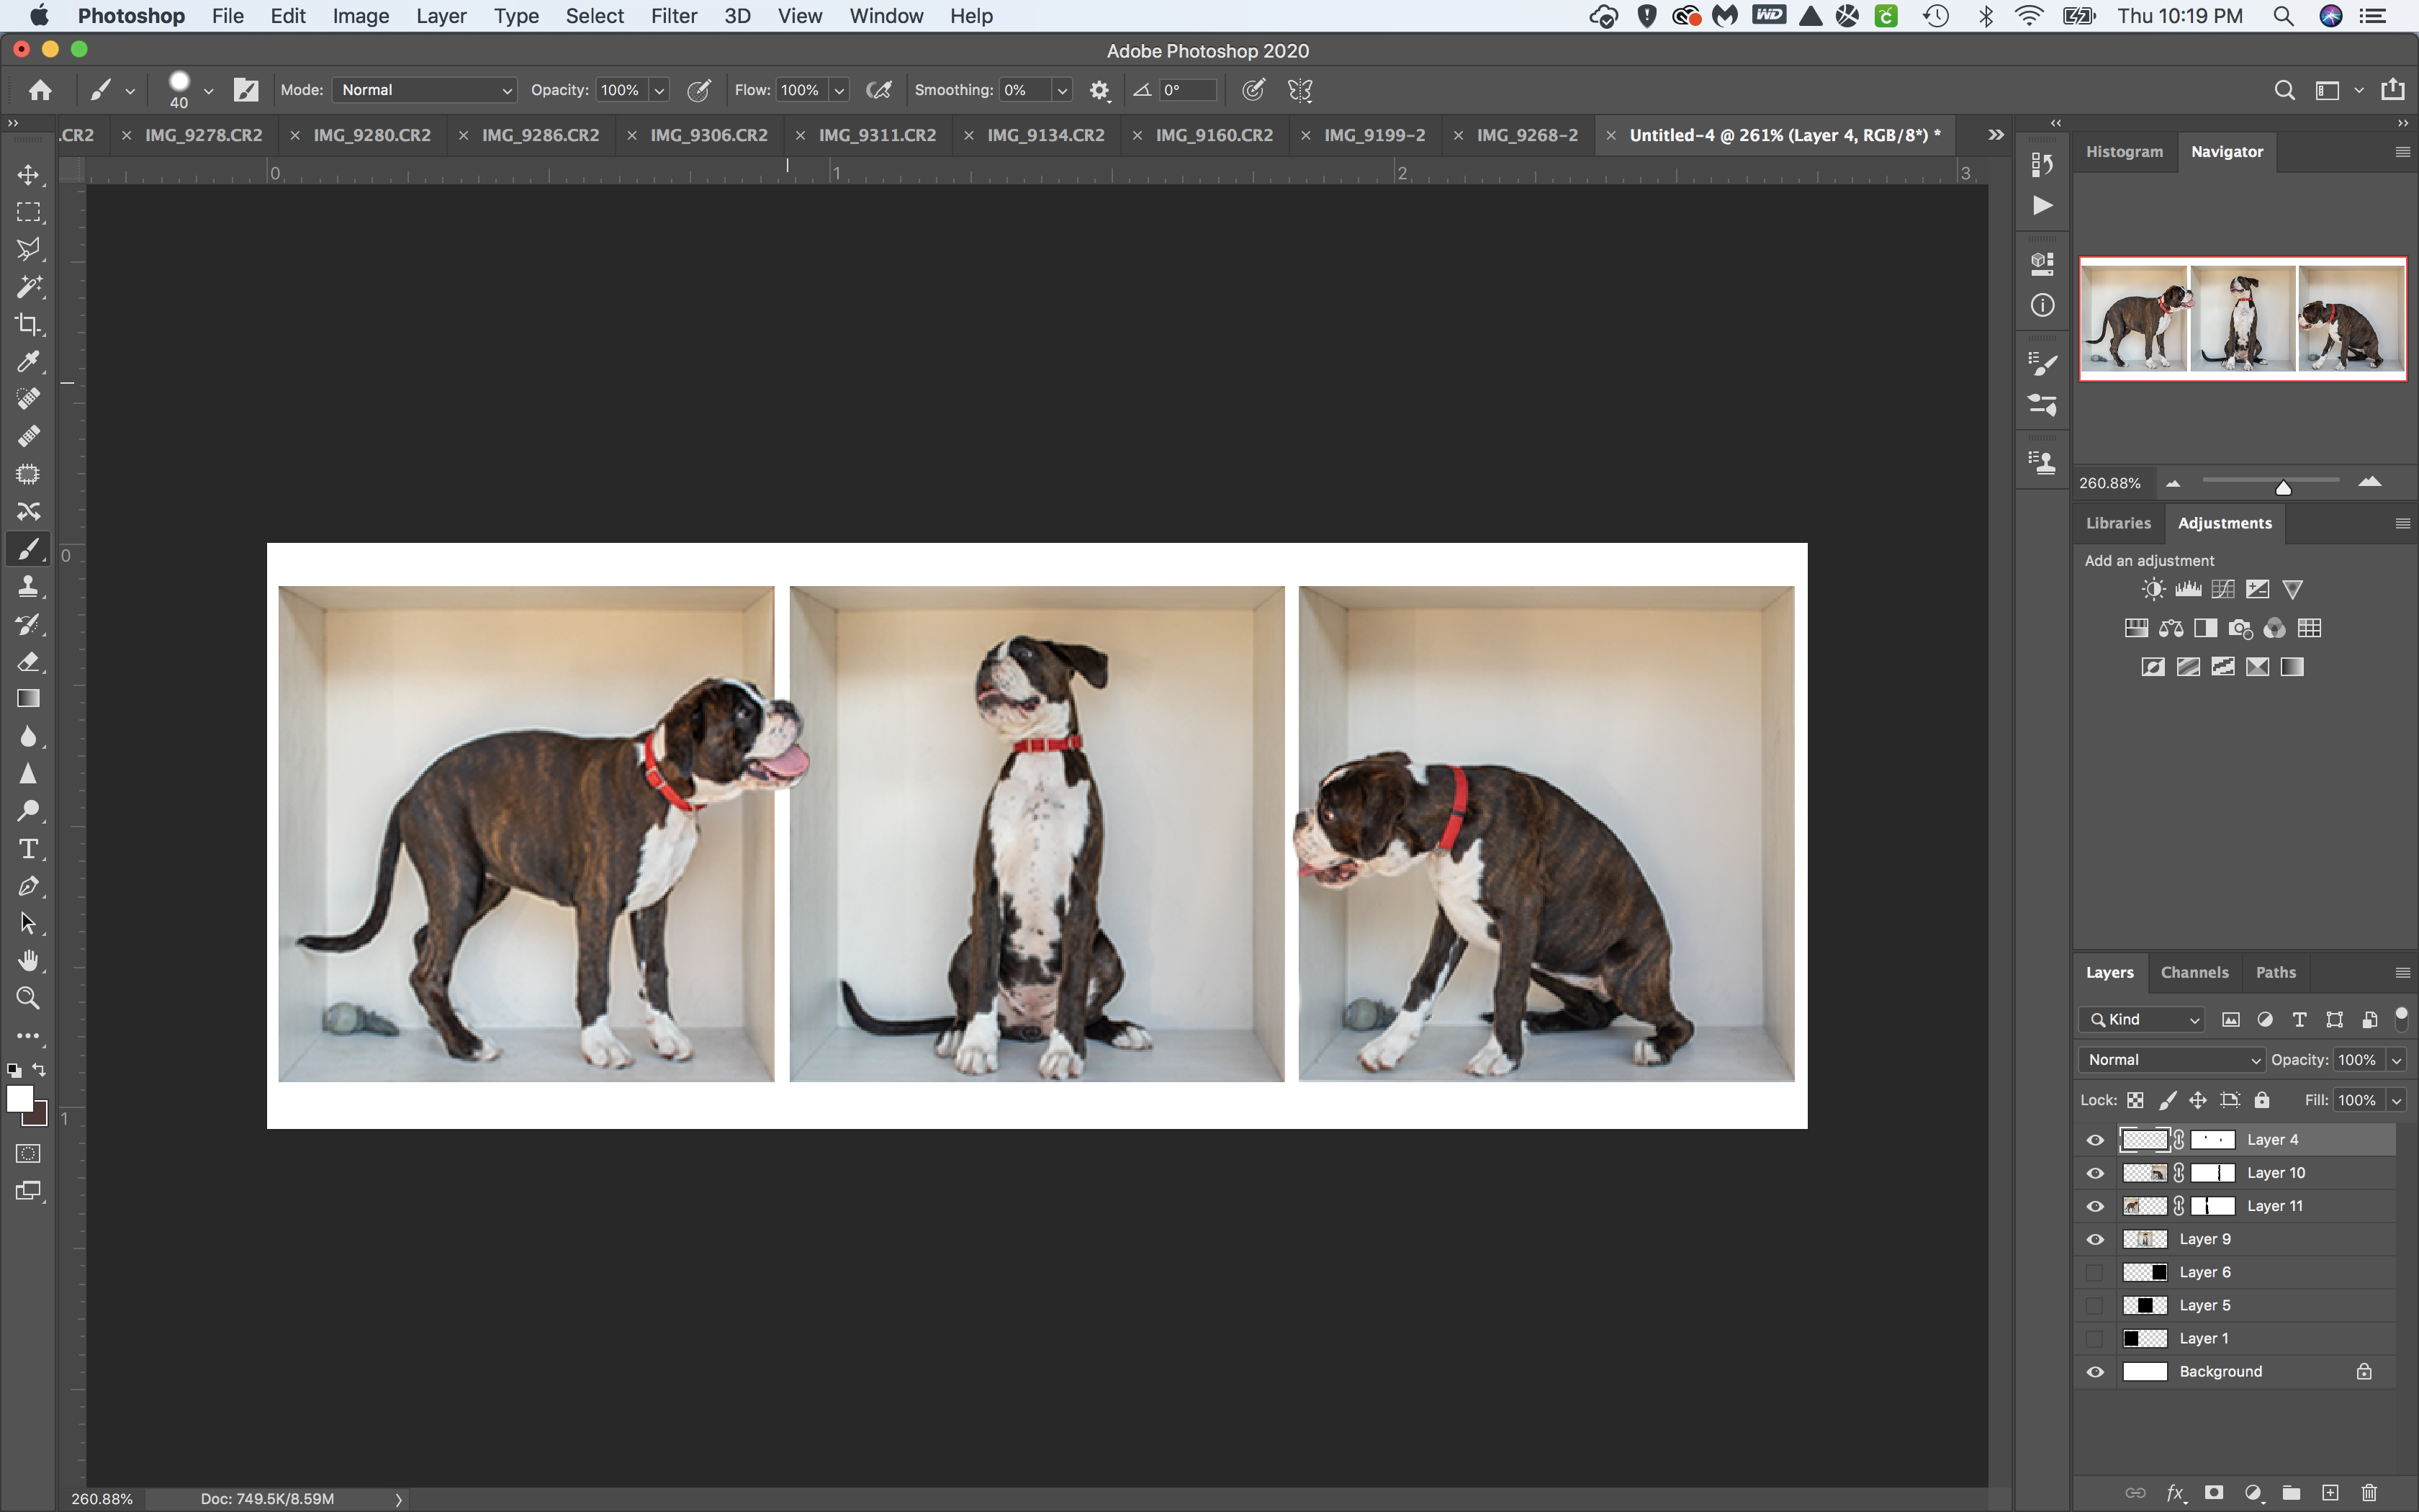Show Layer 1 visibility
The width and height of the screenshot is (2419, 1512).
pyautogui.click(x=2095, y=1338)
